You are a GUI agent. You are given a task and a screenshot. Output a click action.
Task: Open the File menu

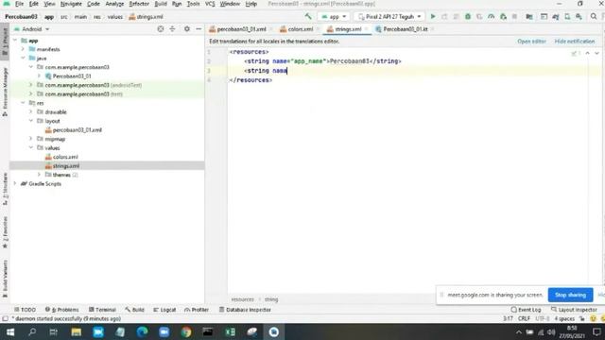(x=19, y=4)
